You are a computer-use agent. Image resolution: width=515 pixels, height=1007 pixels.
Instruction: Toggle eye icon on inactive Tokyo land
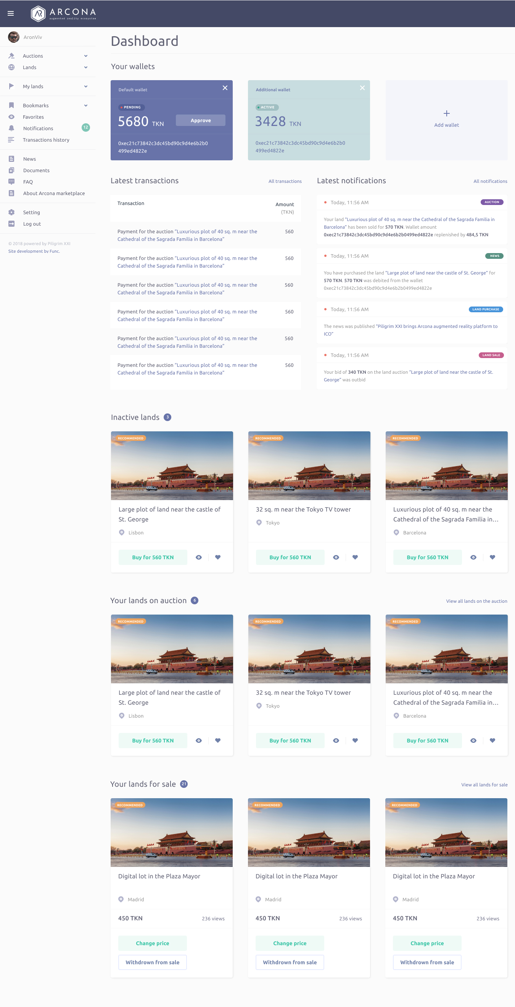click(336, 557)
